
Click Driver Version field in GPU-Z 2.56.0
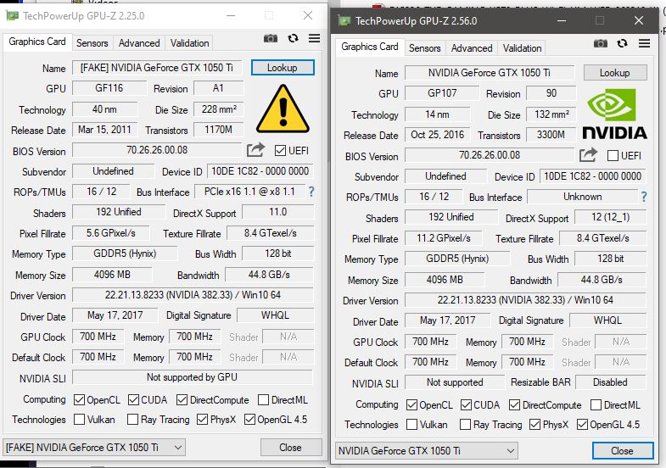[525, 300]
